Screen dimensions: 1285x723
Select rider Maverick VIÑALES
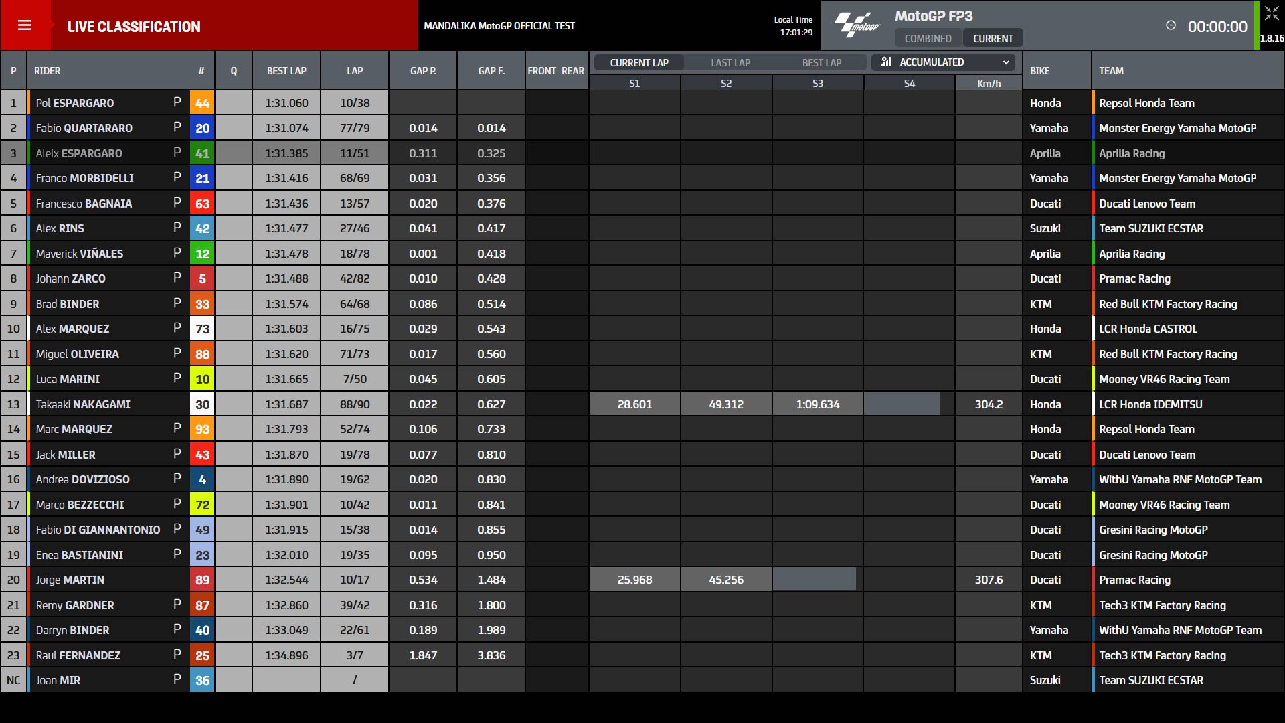tap(79, 254)
